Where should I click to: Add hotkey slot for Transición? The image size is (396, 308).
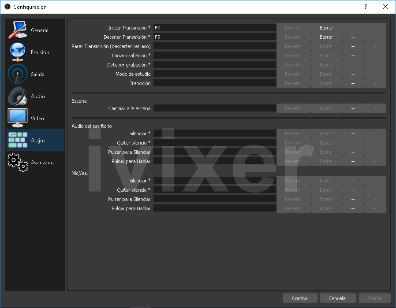[x=353, y=83]
